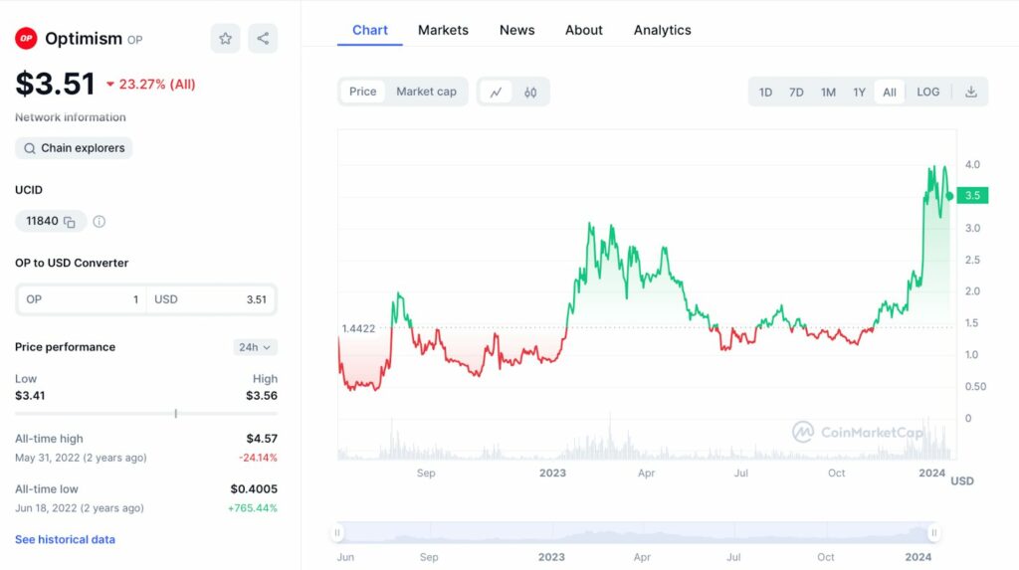Click the Optimism OP logo icon
Viewport: 1019px width, 570px height.
[x=26, y=39]
